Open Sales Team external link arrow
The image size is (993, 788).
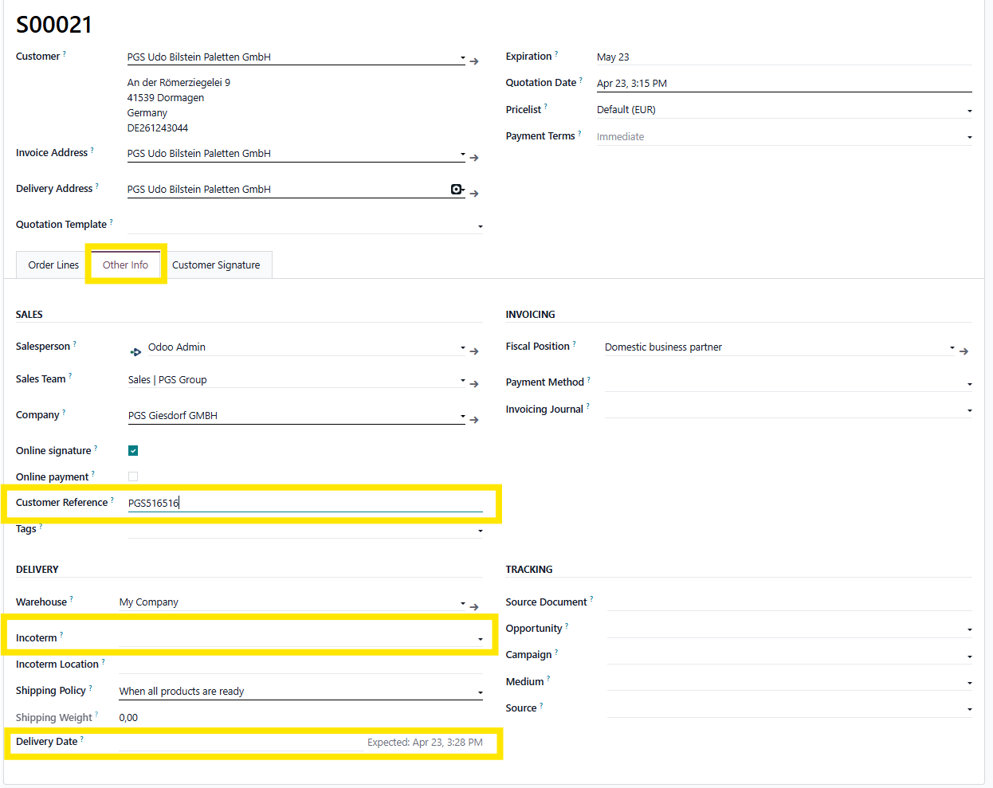(x=474, y=384)
